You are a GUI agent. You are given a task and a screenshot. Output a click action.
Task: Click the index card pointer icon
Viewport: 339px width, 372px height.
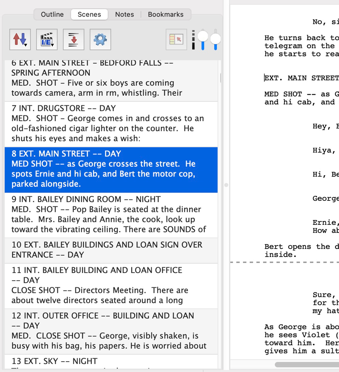(x=176, y=39)
